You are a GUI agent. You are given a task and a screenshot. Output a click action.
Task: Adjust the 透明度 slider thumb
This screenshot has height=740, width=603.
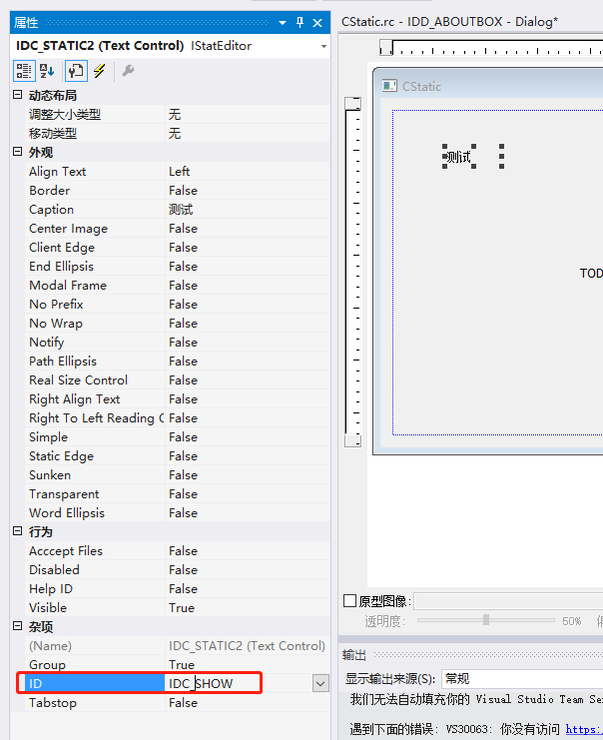[486, 619]
